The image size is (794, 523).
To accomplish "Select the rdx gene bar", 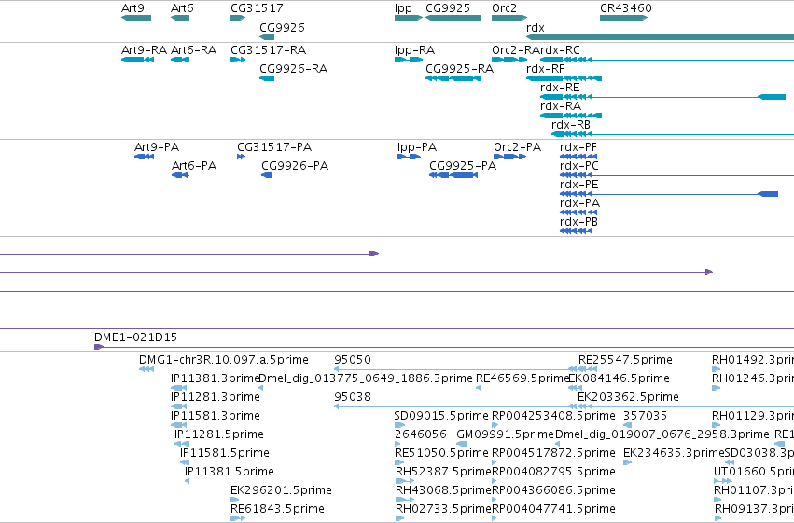I will (660, 37).
